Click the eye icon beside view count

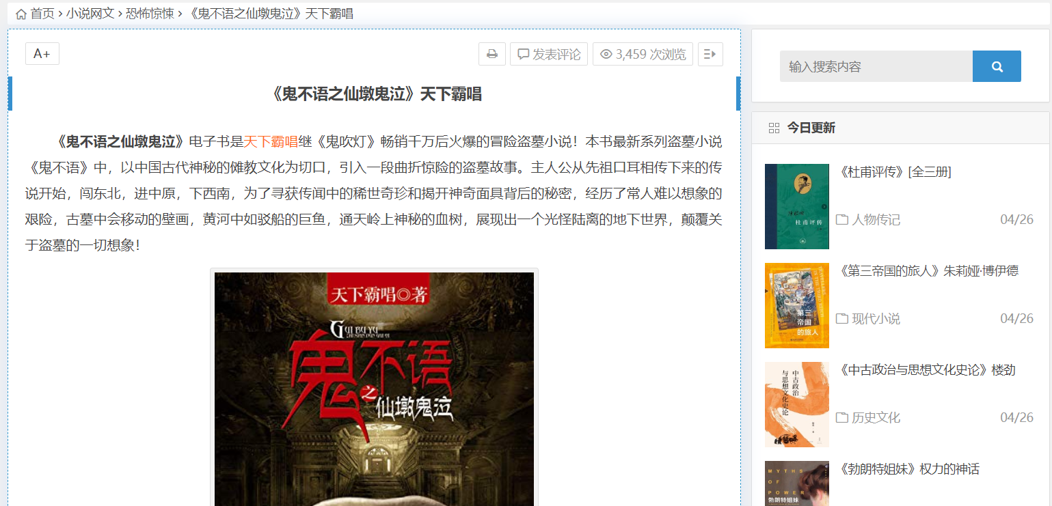[606, 54]
